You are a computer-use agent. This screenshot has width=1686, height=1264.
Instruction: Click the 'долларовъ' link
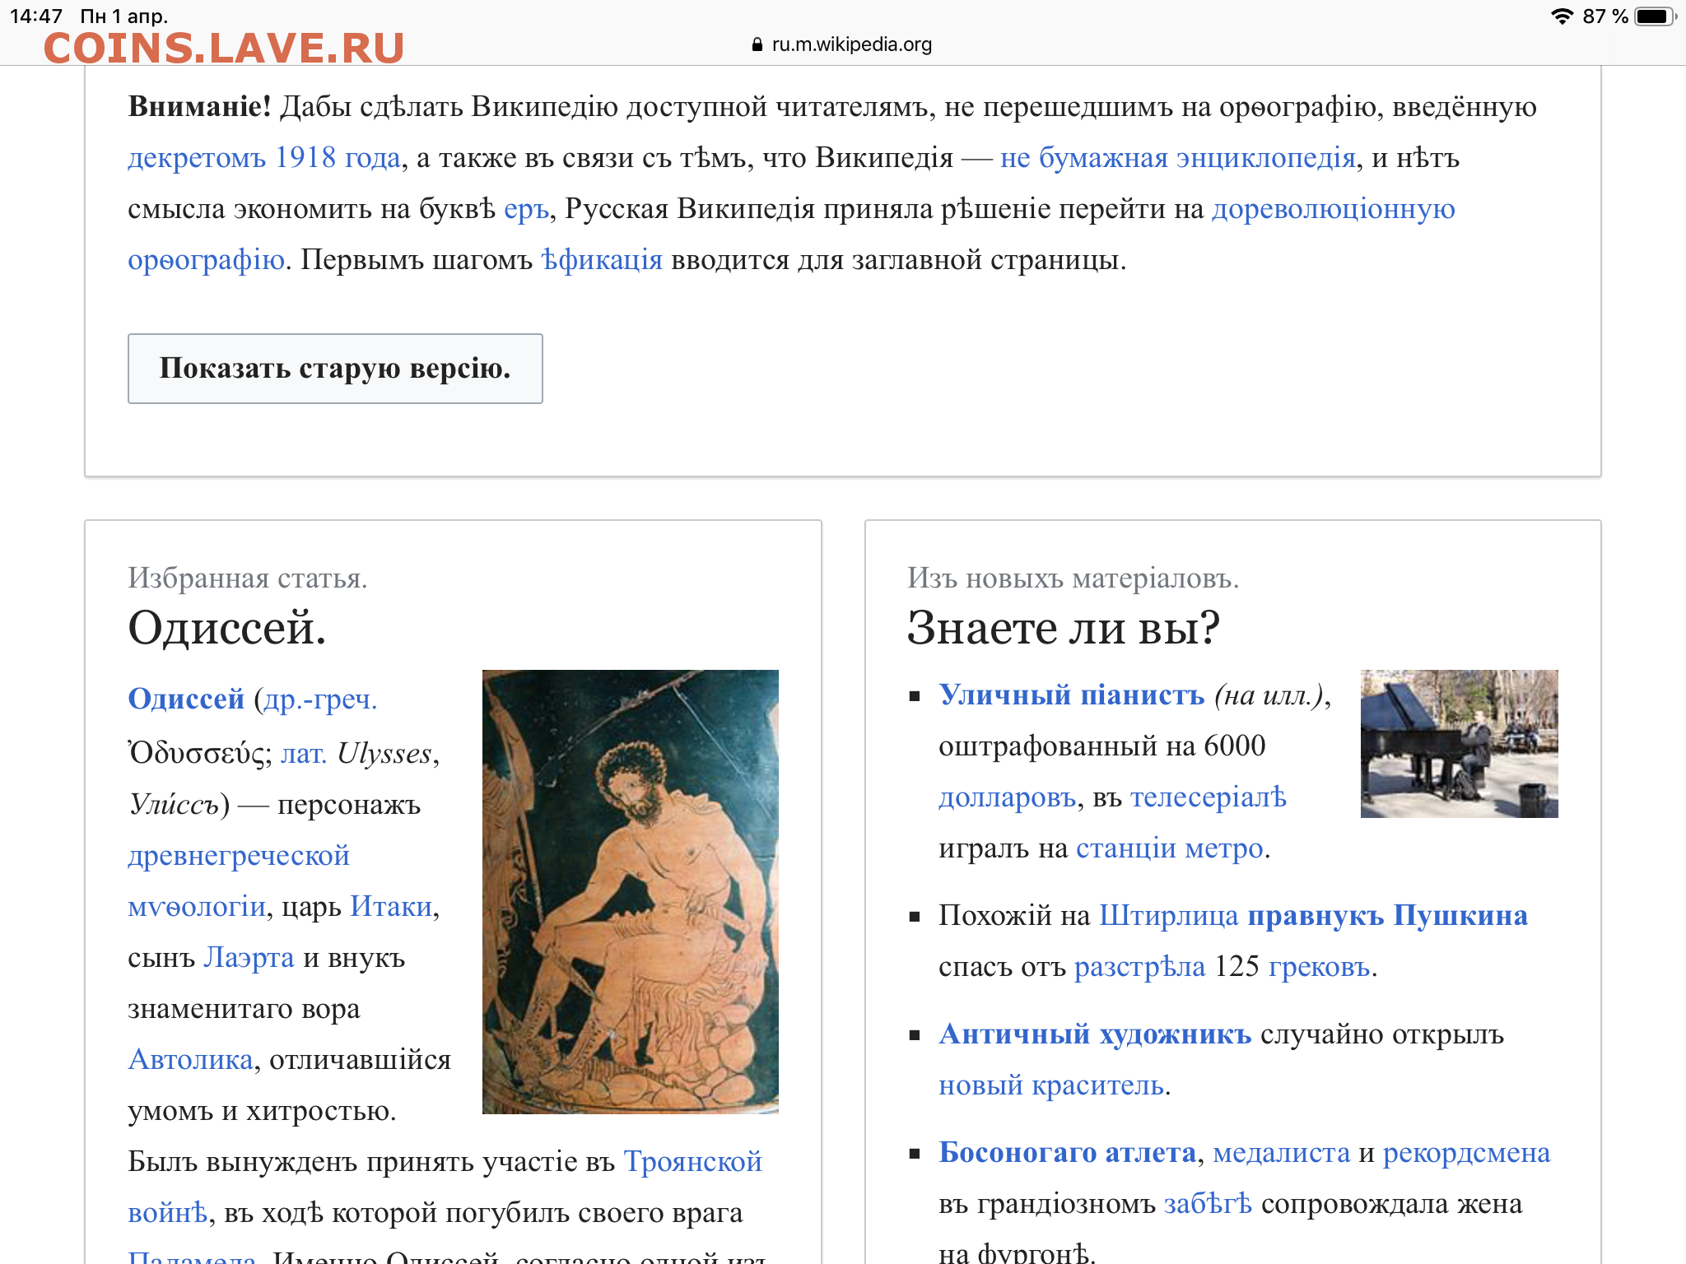click(x=1008, y=797)
